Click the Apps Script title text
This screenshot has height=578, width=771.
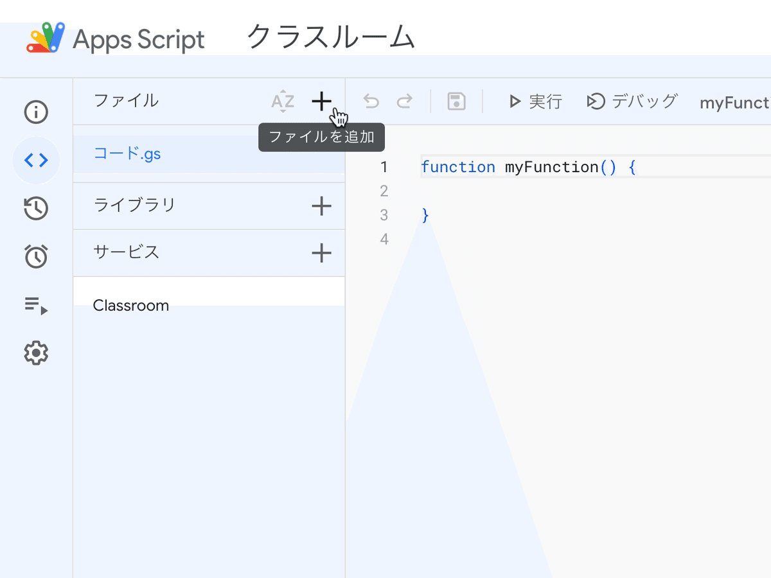click(139, 40)
